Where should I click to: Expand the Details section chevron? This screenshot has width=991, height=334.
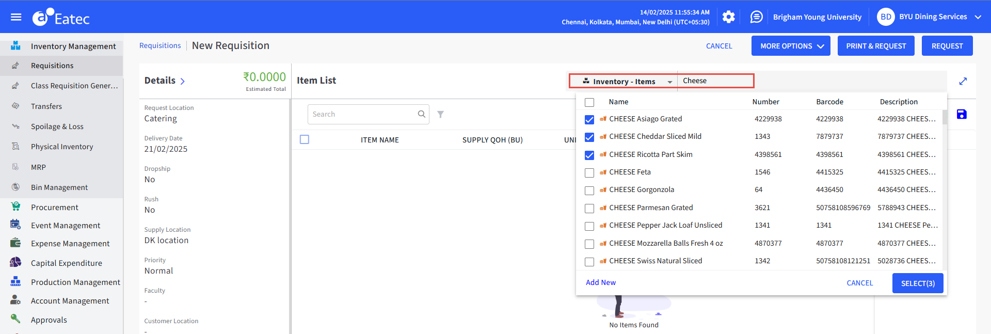[x=183, y=81]
